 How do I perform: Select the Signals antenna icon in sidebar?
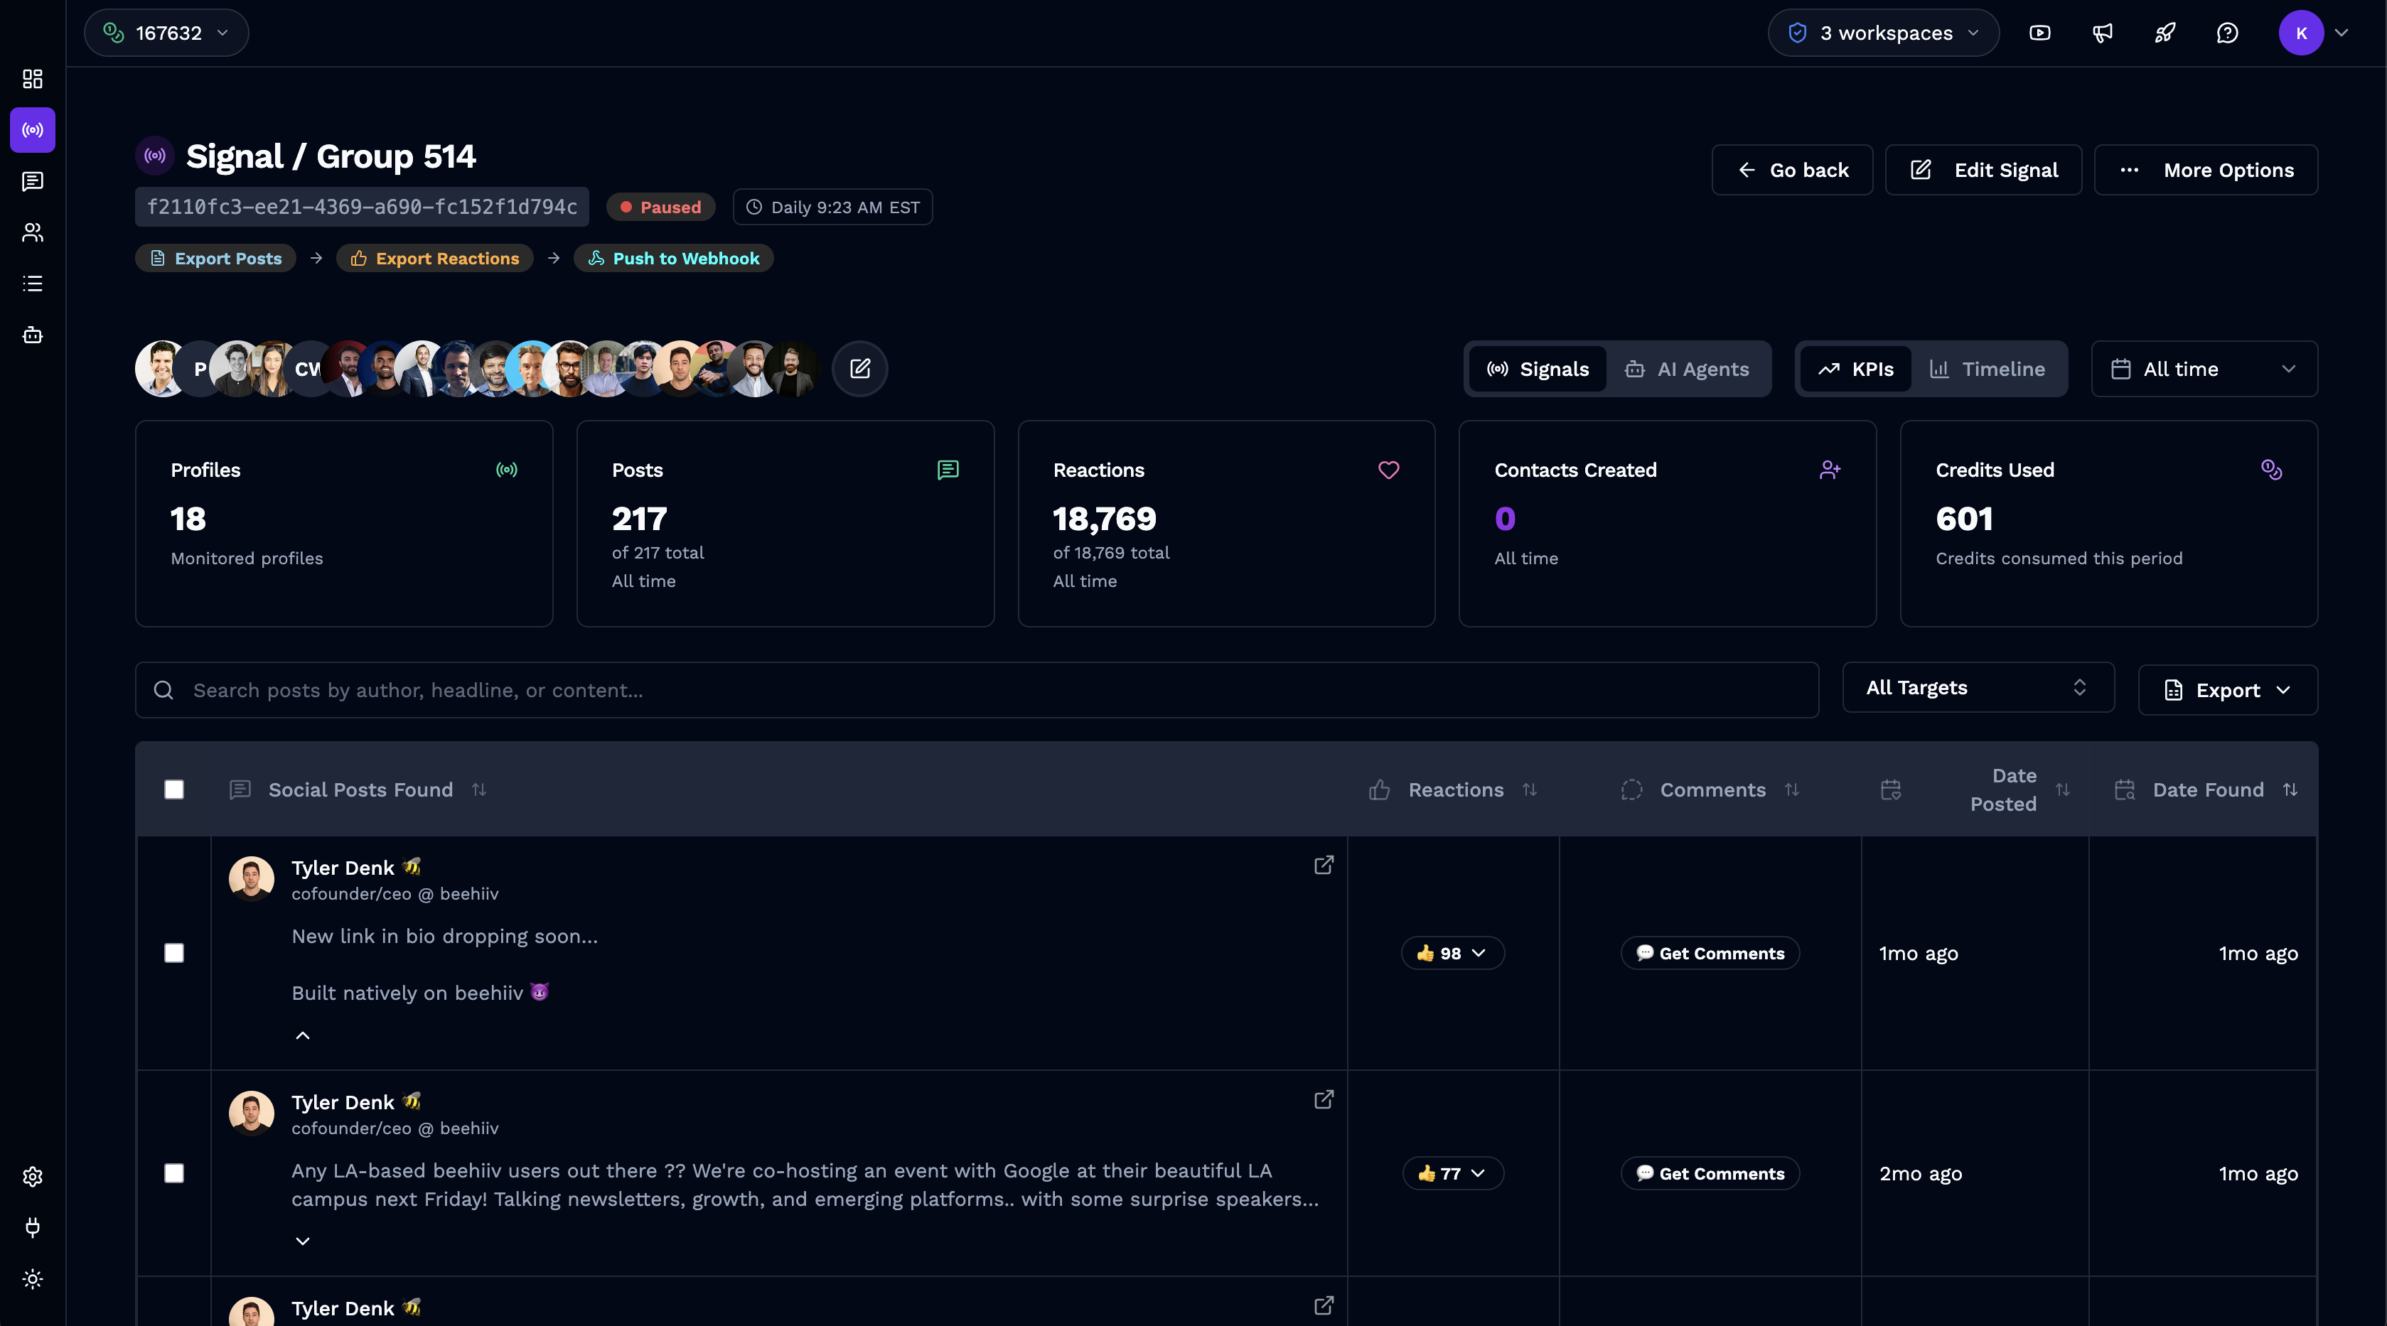click(x=33, y=130)
